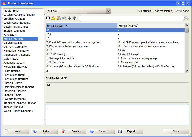The image size is (192, 137).
Task: Select Polish (Poland) language
Action: (12, 71)
